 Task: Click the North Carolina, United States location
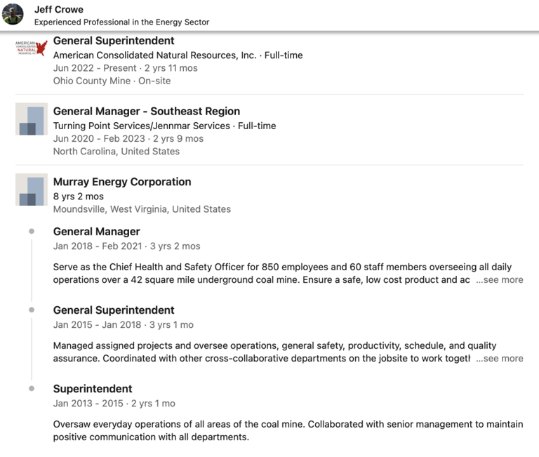click(117, 152)
